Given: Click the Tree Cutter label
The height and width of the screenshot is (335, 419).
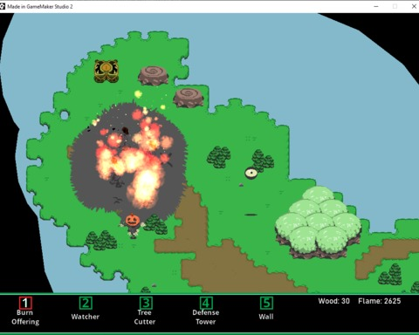Looking at the screenshot, I should pyautogui.click(x=145, y=318).
